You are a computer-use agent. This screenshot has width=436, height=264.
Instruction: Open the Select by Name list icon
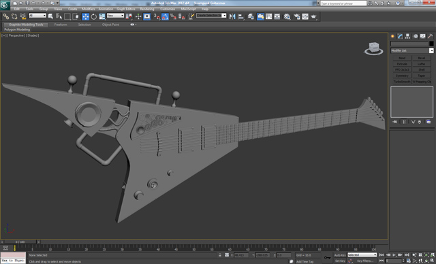[x=59, y=16]
